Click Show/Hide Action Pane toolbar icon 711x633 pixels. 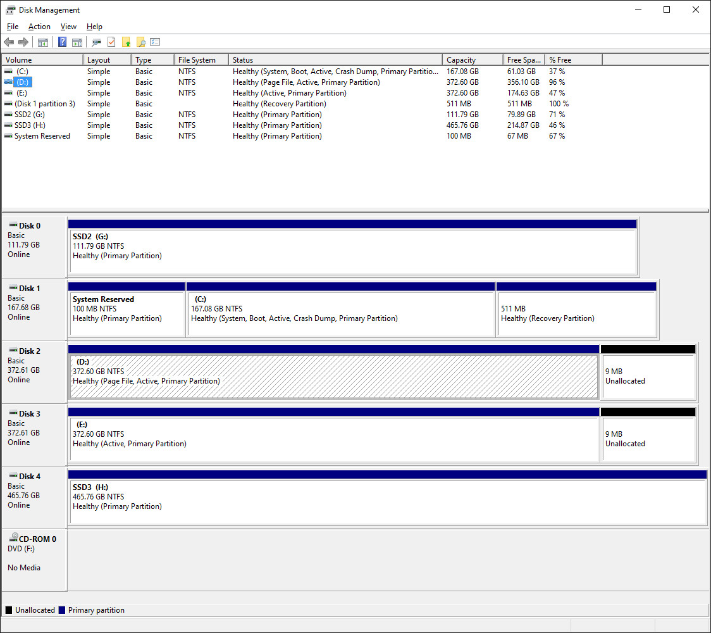pos(78,42)
